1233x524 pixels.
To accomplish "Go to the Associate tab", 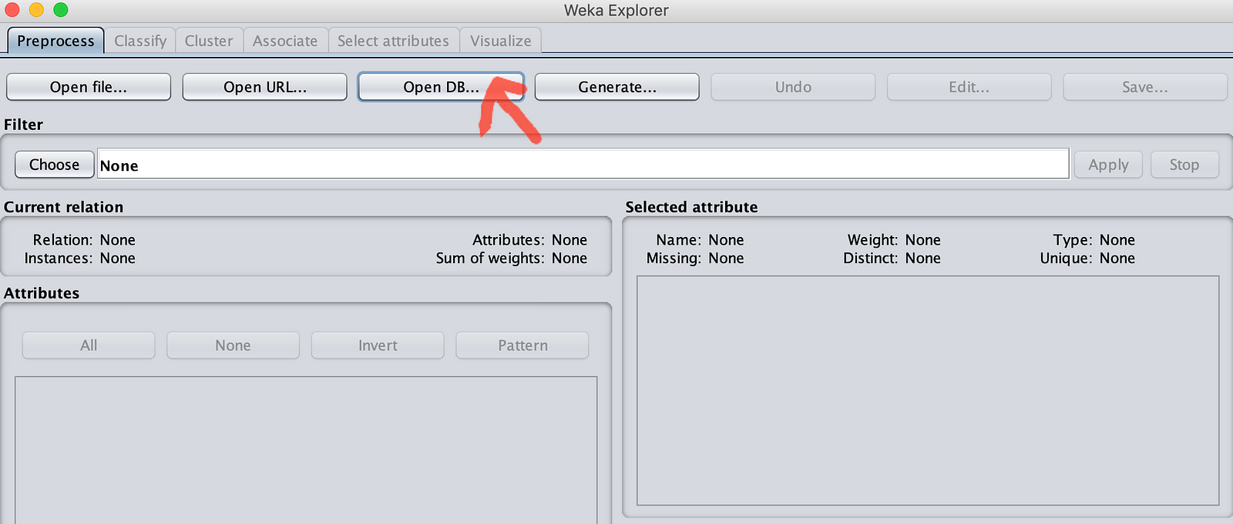I will (285, 41).
